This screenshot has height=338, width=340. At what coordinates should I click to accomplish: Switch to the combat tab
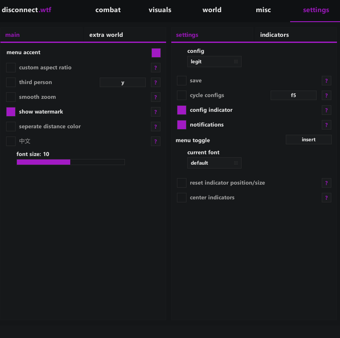pyautogui.click(x=108, y=10)
